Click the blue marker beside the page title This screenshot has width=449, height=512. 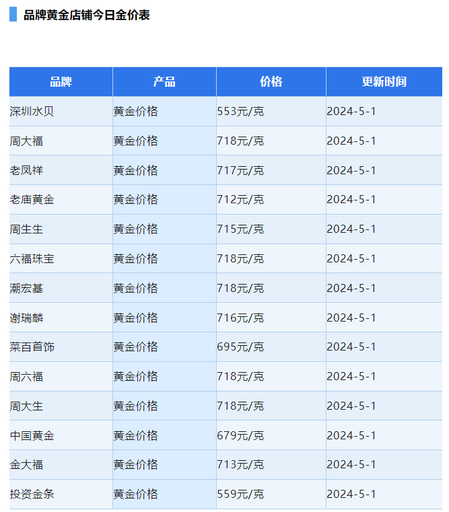pyautogui.click(x=13, y=15)
